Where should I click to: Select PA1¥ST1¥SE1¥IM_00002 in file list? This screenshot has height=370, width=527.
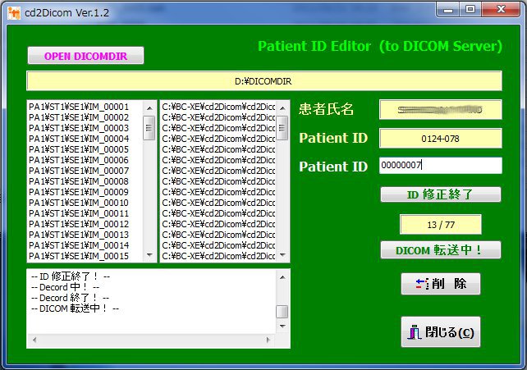coord(79,117)
